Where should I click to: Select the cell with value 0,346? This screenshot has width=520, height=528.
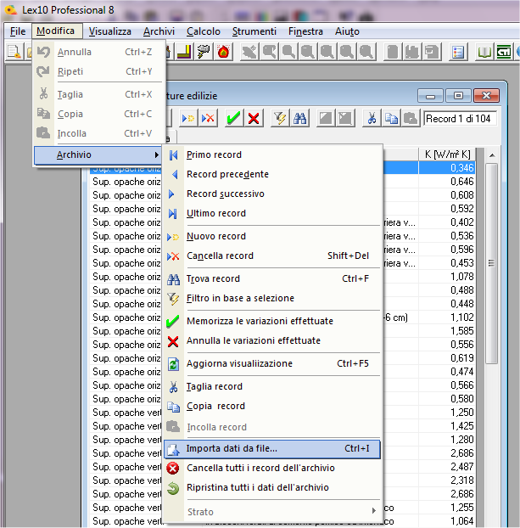click(x=447, y=168)
